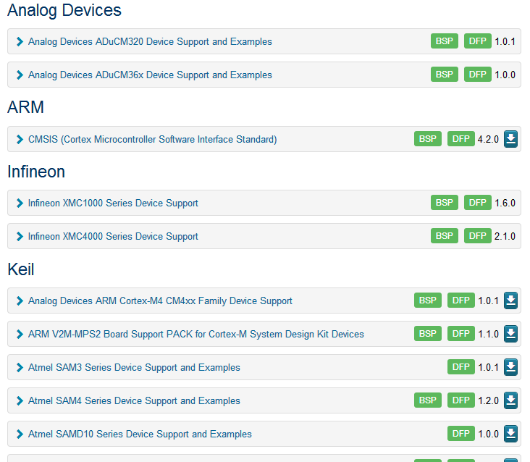Open Atmel SAMD10 Series Device Support link
The width and height of the screenshot is (530, 462).
click(140, 434)
